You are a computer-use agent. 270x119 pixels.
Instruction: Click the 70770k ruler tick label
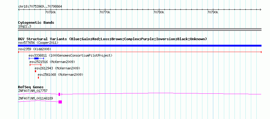(x=105, y=12)
